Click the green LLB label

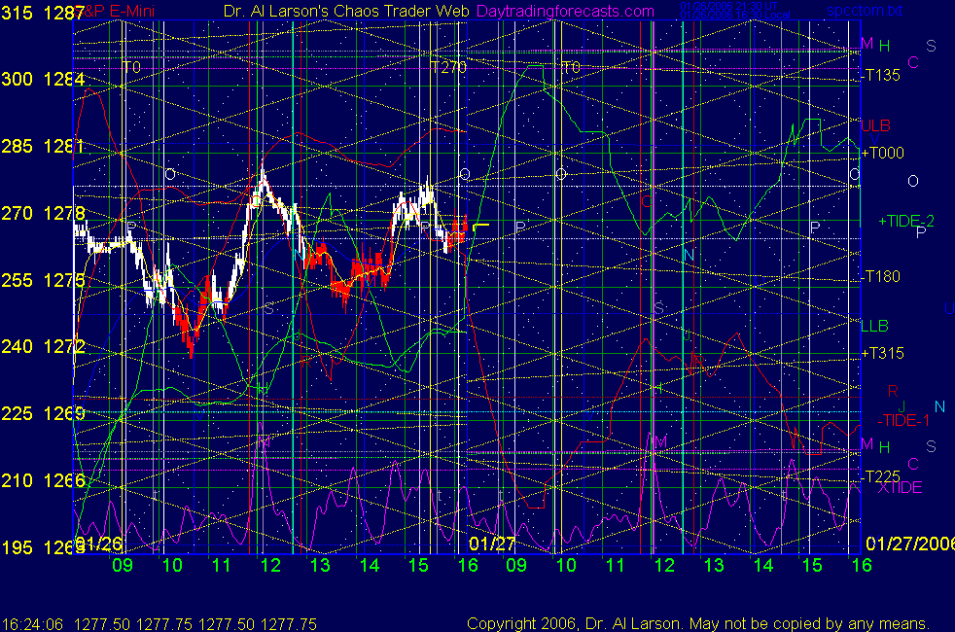click(875, 327)
